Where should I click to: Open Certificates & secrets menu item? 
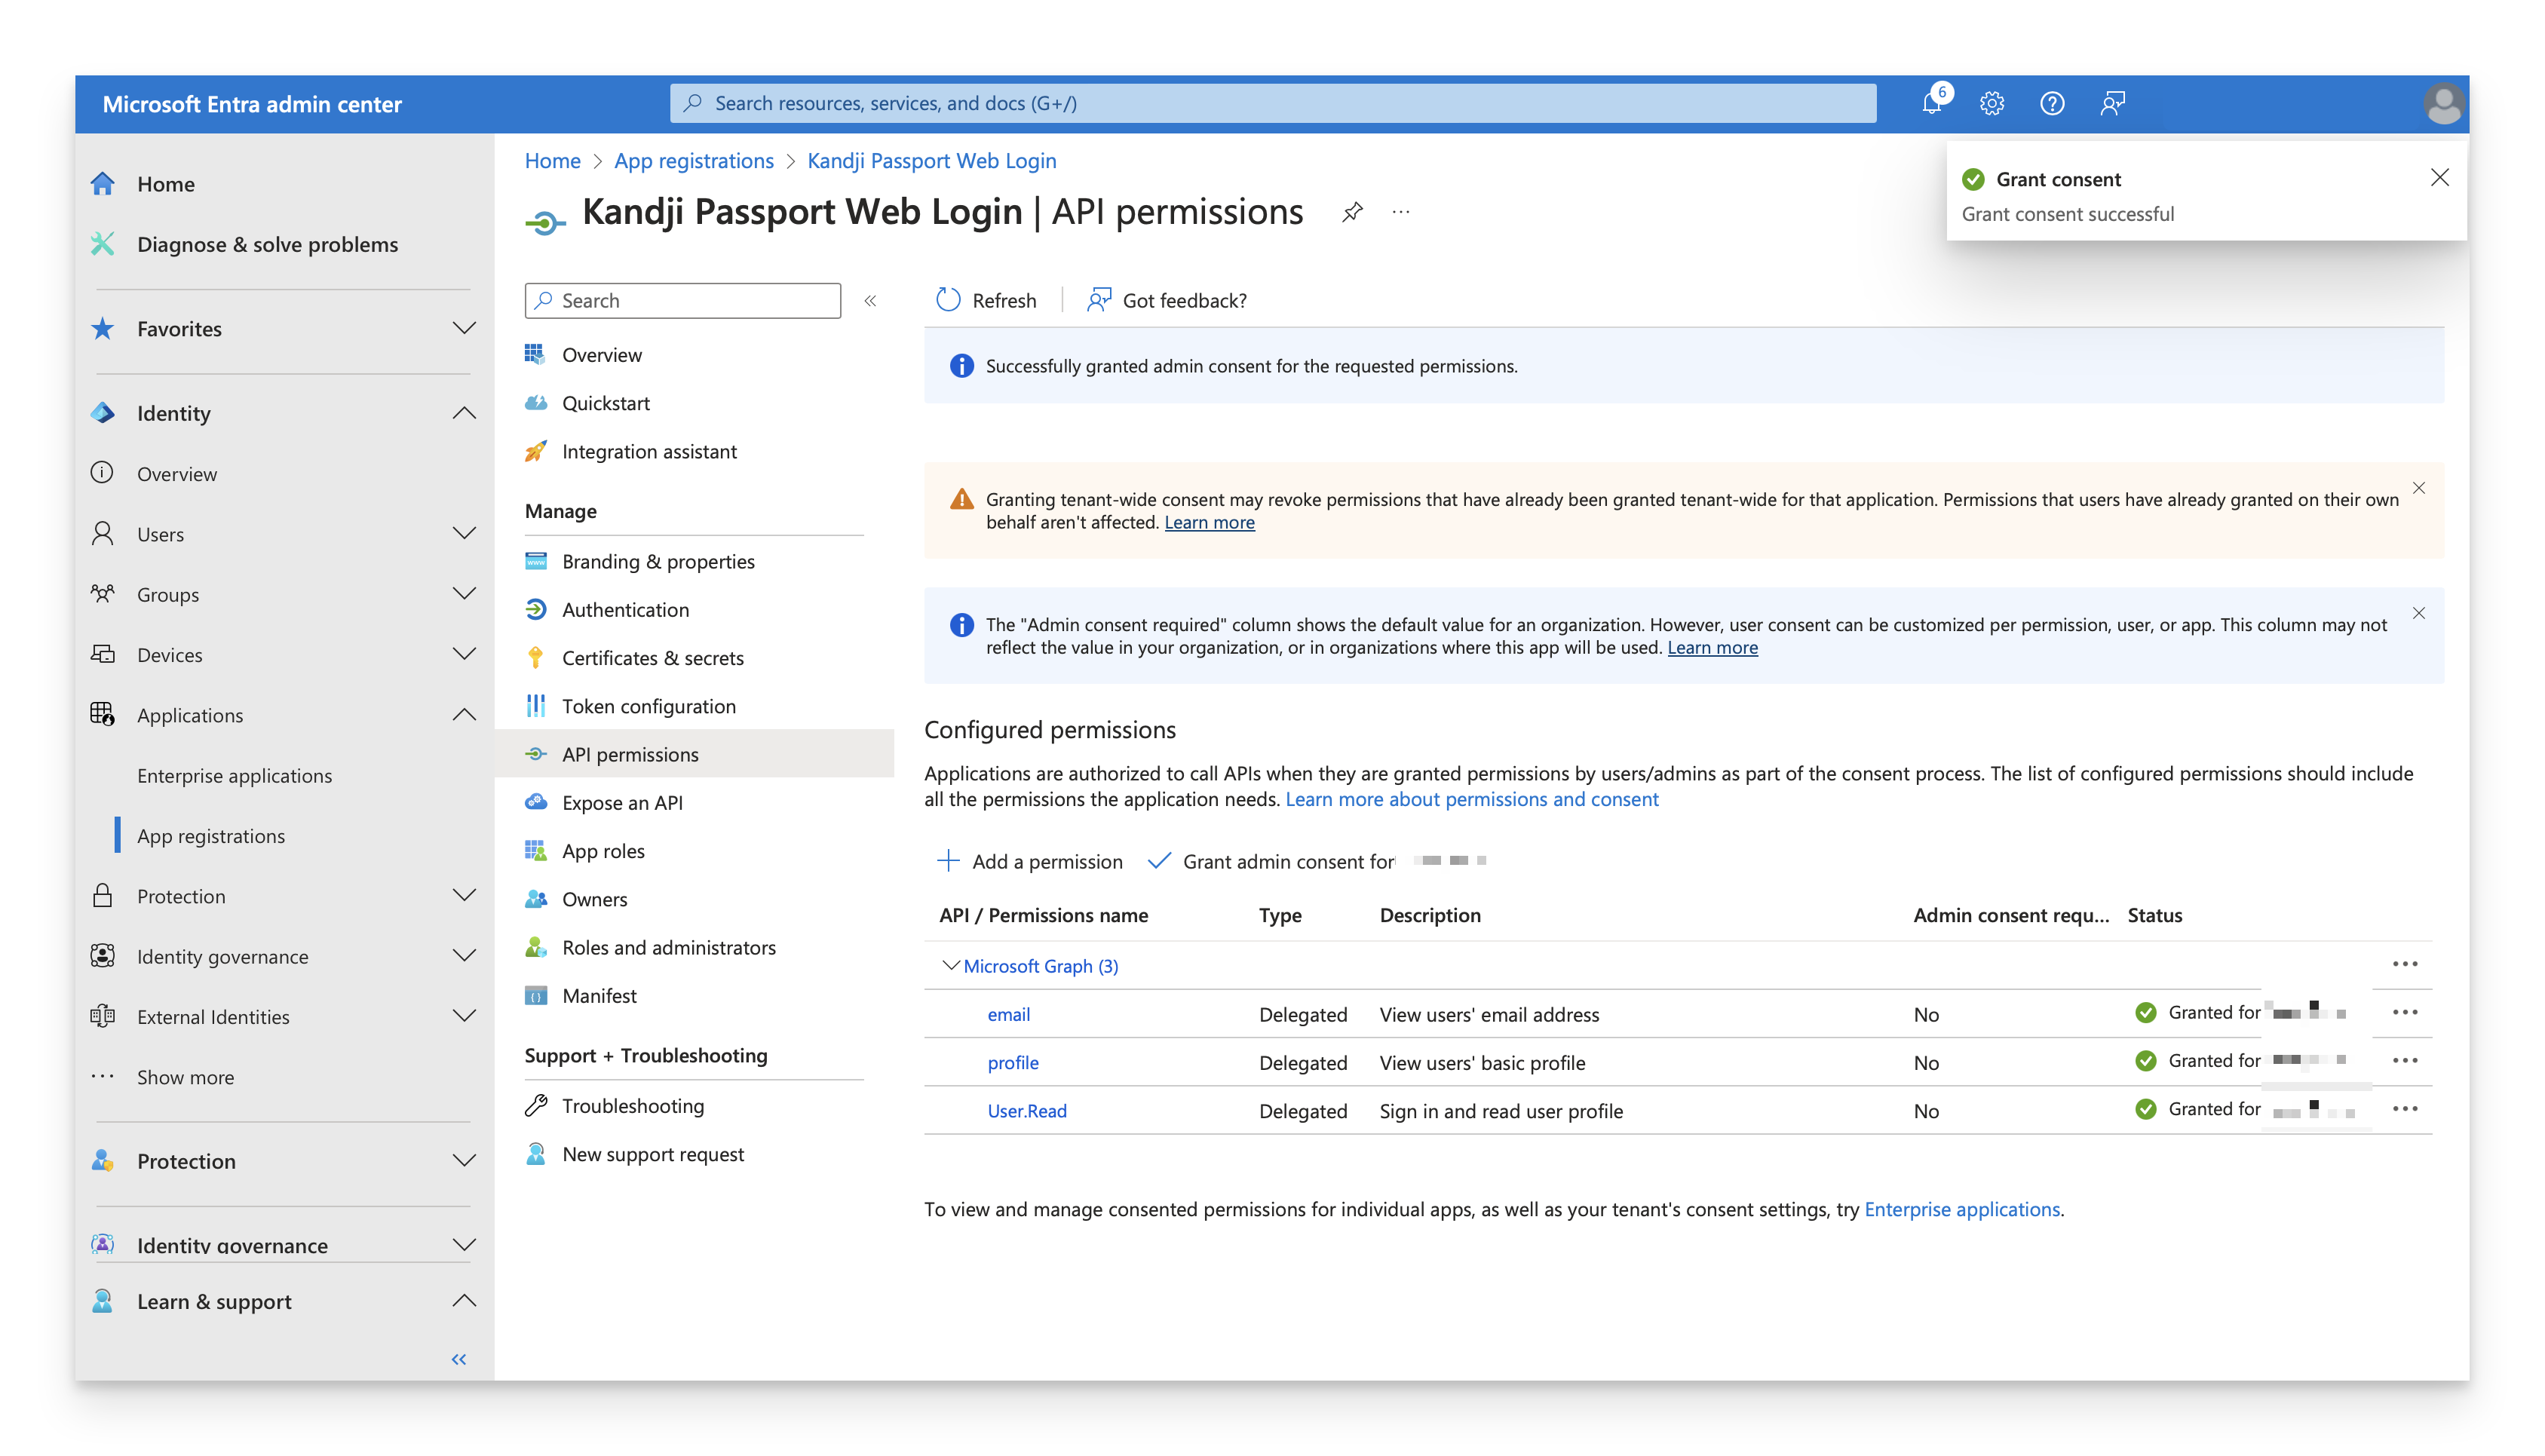point(652,658)
